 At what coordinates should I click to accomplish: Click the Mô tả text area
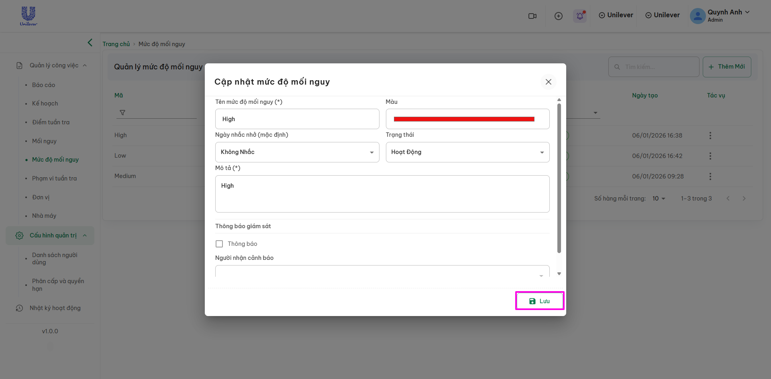pos(382,194)
